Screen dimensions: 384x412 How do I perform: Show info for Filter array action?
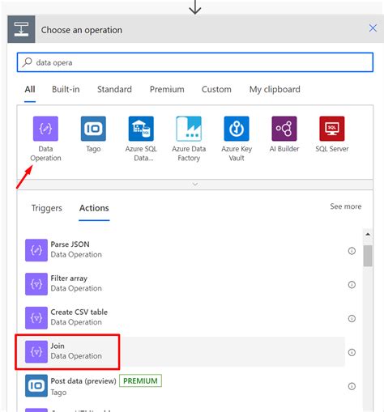tap(352, 285)
